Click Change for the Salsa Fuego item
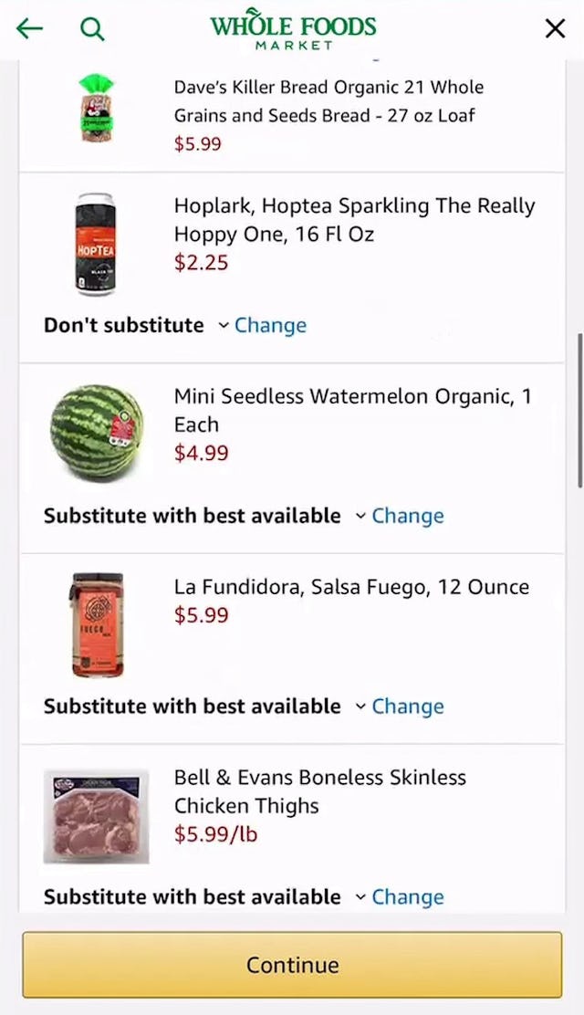The image size is (584, 1015). click(408, 706)
